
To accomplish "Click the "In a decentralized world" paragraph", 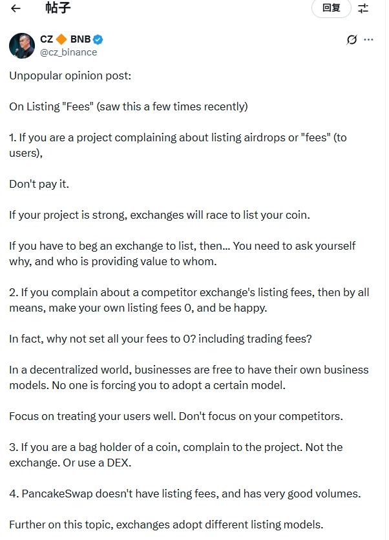I will tap(188, 377).
